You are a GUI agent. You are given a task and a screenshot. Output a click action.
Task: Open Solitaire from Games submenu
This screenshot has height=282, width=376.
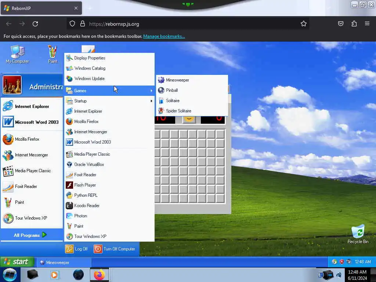click(192, 101)
